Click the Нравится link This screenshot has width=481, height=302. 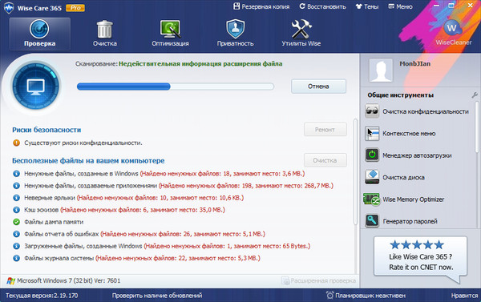(464, 296)
